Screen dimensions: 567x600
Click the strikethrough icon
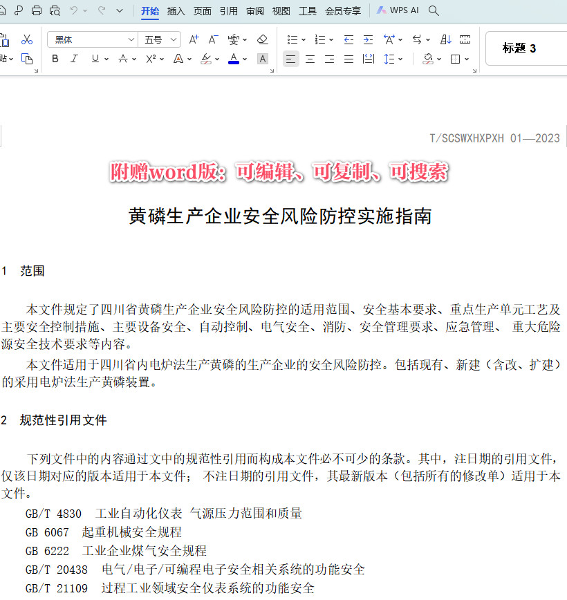(x=122, y=59)
